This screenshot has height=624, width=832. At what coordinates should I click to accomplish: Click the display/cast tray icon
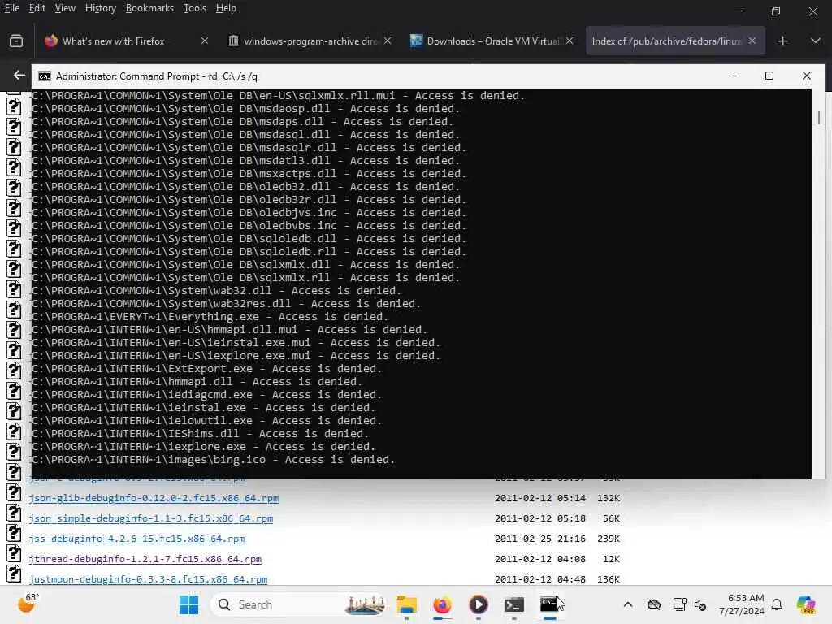point(679,604)
